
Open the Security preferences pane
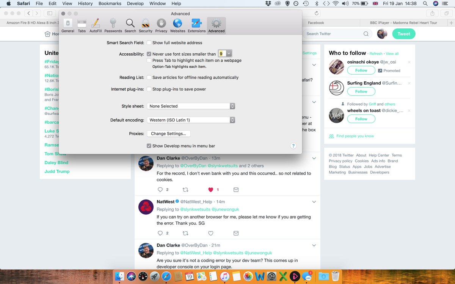click(x=146, y=25)
